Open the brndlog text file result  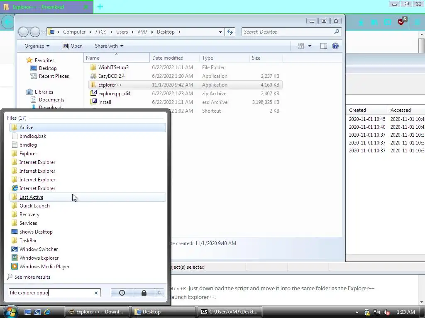(x=88, y=145)
